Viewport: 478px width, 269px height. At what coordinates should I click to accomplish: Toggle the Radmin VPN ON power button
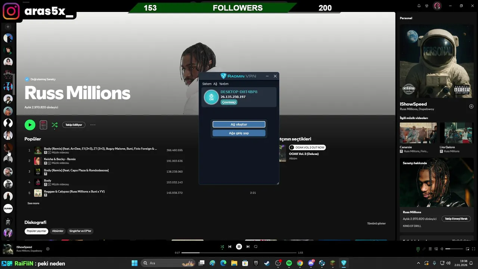pos(211,97)
